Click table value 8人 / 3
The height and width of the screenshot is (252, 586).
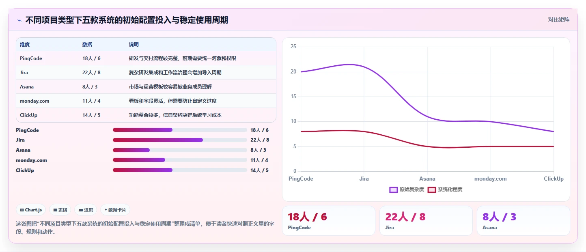pyautogui.click(x=90, y=87)
